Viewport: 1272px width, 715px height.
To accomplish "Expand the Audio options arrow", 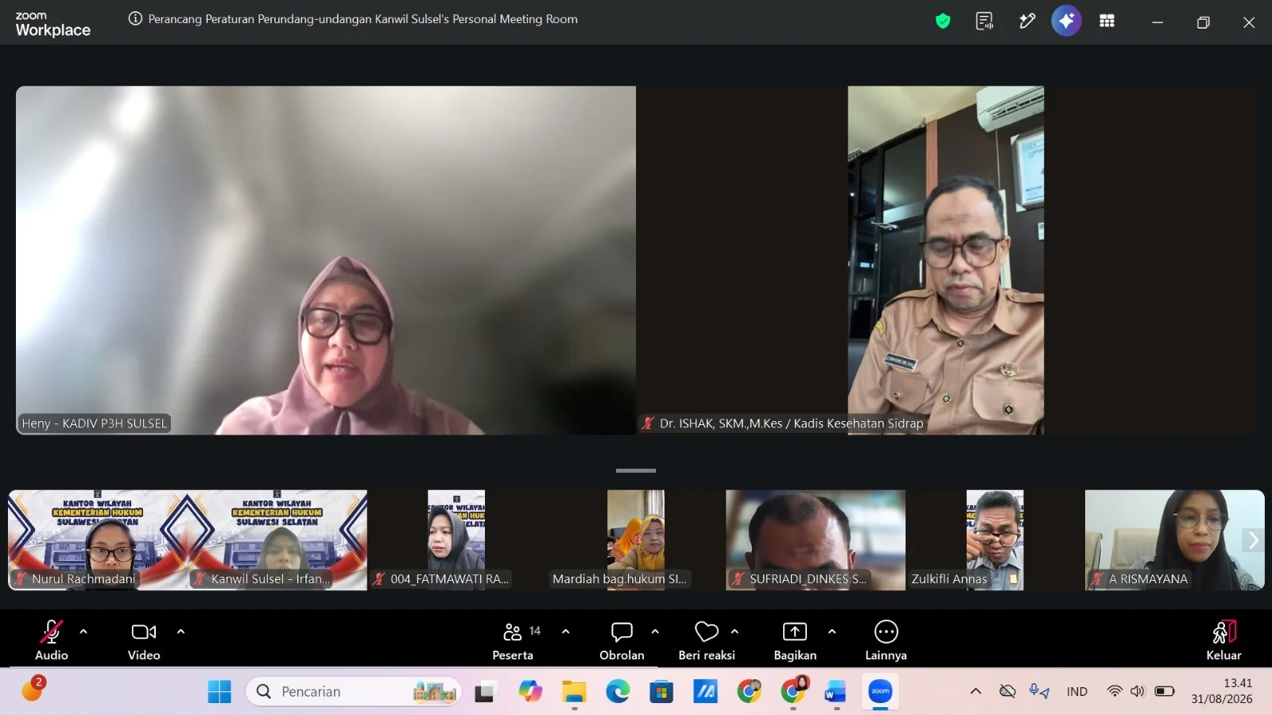I will (83, 632).
